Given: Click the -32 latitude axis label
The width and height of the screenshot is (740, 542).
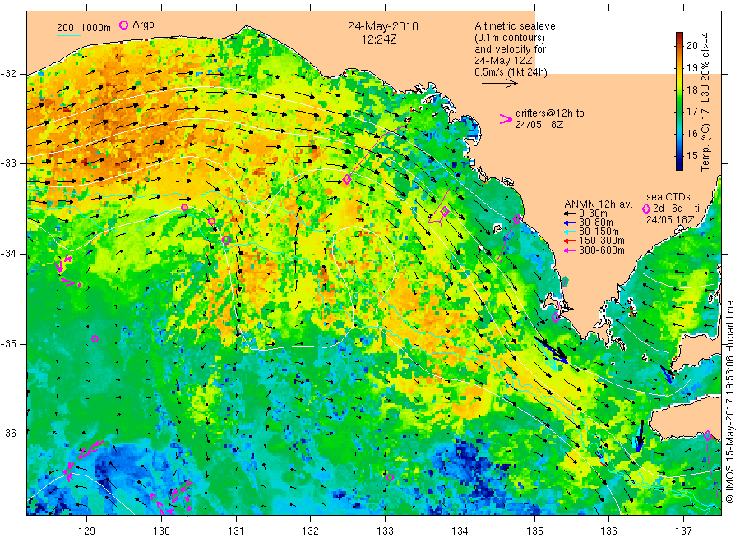Looking at the screenshot, I should 8,74.
